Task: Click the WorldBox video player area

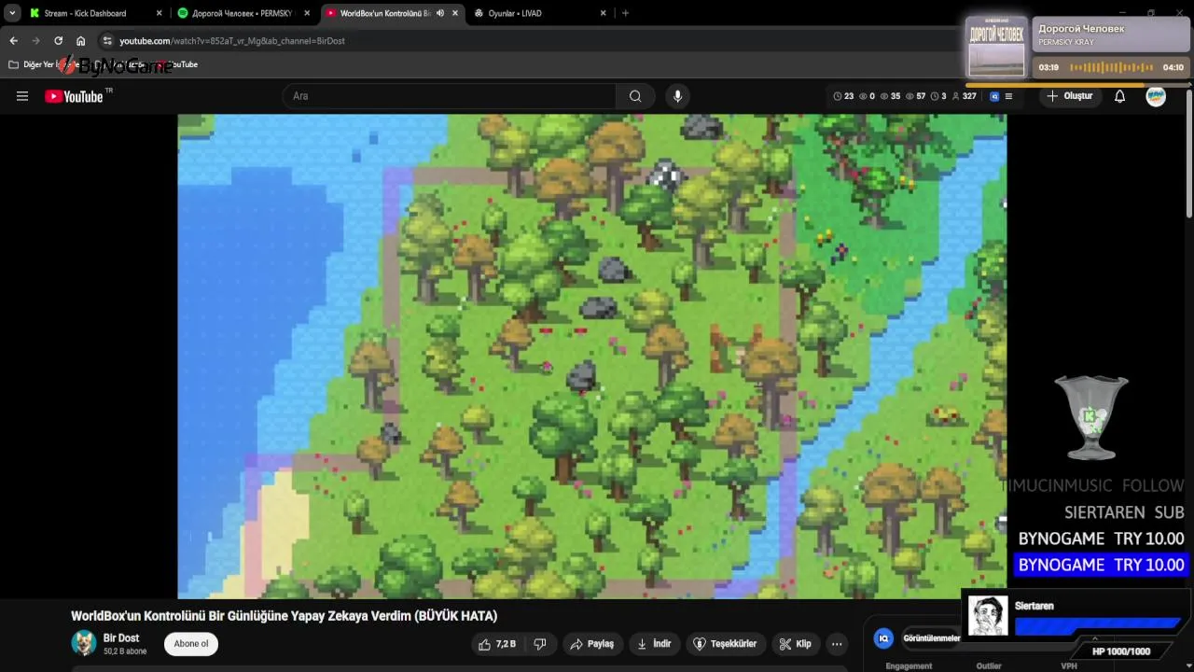Action: 592,357
